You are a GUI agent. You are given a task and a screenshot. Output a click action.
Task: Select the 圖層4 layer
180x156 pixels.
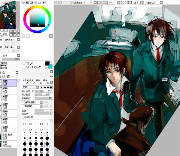(x=8, y=106)
